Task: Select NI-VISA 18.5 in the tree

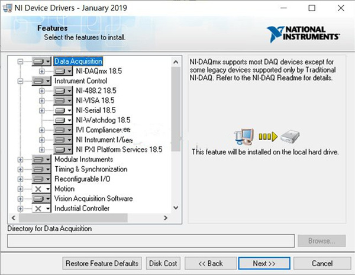Action: tap(95, 101)
